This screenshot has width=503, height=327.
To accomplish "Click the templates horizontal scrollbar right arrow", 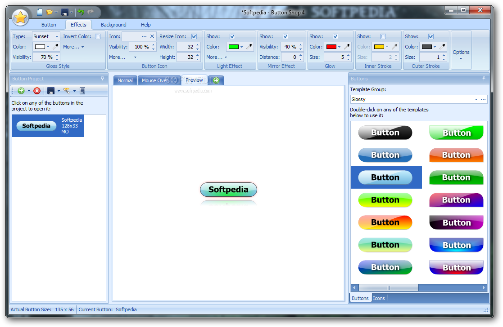I will [484, 287].
